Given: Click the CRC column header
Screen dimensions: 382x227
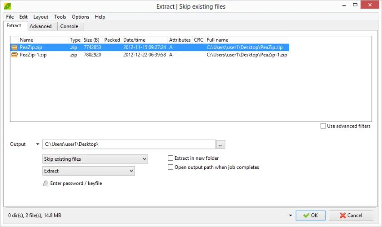Looking at the screenshot, I should (199, 40).
